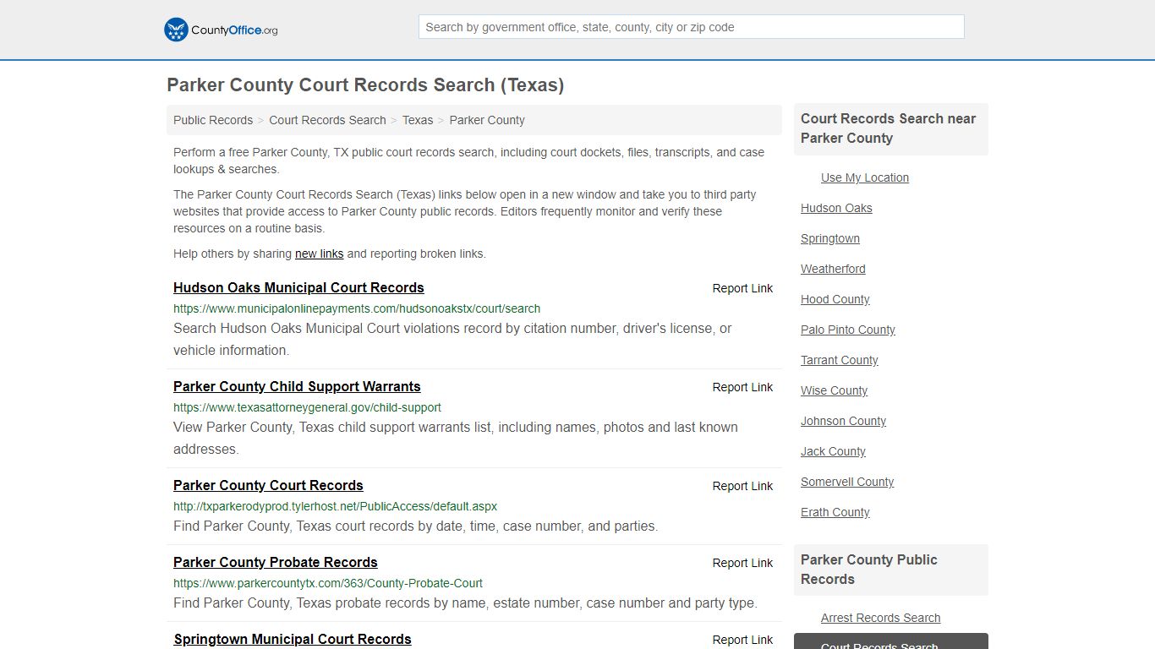Open Tarrant County link
The image size is (1155, 649).
coord(840,360)
